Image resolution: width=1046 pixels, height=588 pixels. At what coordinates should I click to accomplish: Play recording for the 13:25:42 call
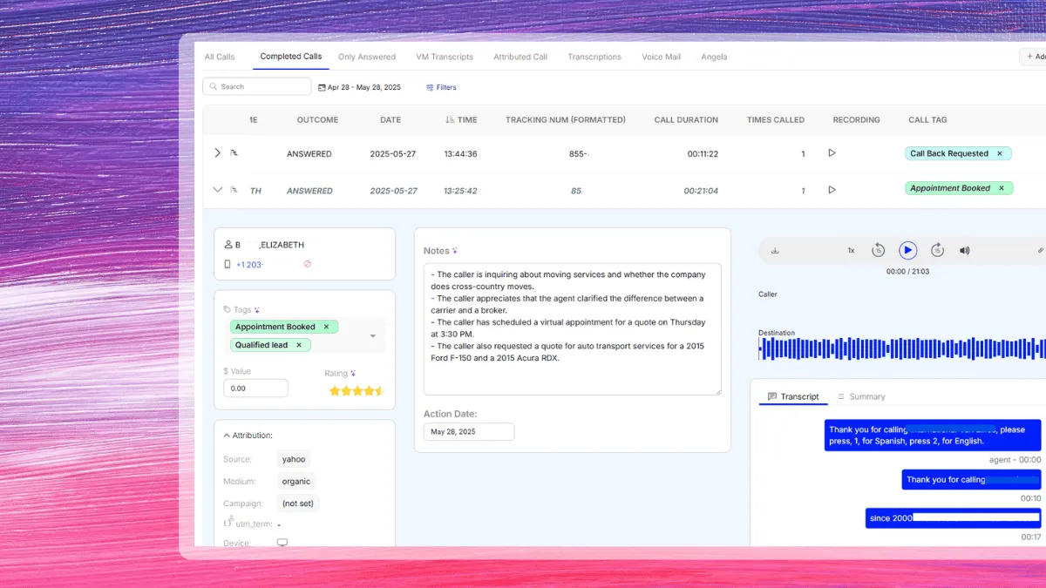click(x=832, y=190)
